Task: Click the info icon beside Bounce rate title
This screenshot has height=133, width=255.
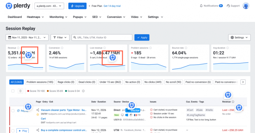Action: pyautogui.click(x=186, y=48)
